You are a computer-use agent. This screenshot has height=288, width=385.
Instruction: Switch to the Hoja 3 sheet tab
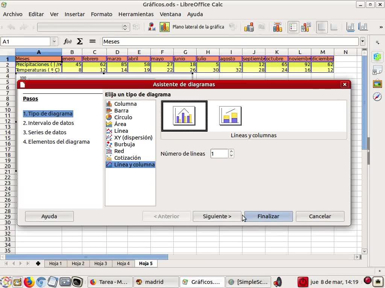[100, 264]
